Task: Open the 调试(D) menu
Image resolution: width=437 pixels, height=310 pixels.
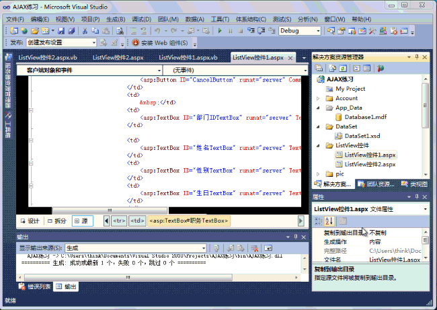Action: (x=141, y=20)
